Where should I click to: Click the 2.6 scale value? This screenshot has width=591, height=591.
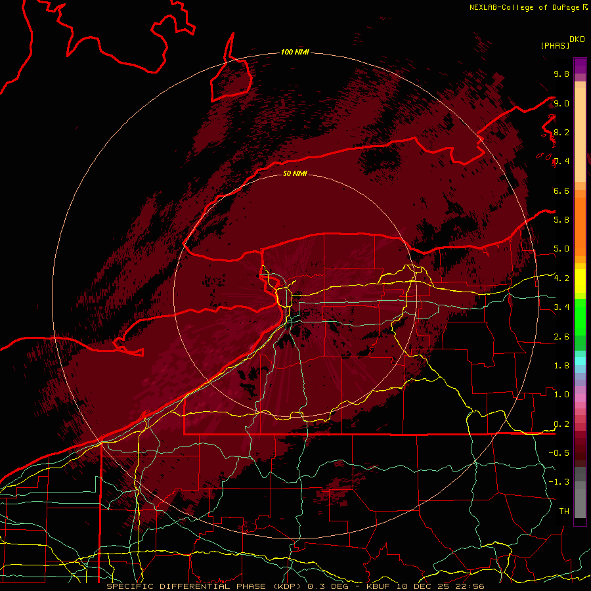(561, 337)
